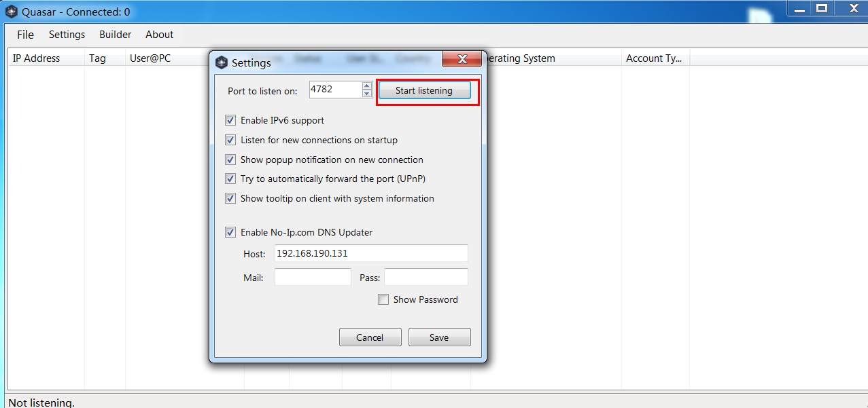Save the settings
The width and height of the screenshot is (868, 408).
(x=439, y=337)
